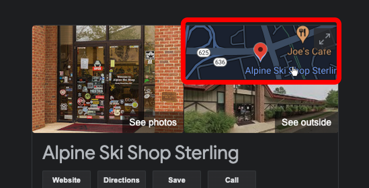Click the Alpine Ski Shop Sterling heading

coord(140,153)
